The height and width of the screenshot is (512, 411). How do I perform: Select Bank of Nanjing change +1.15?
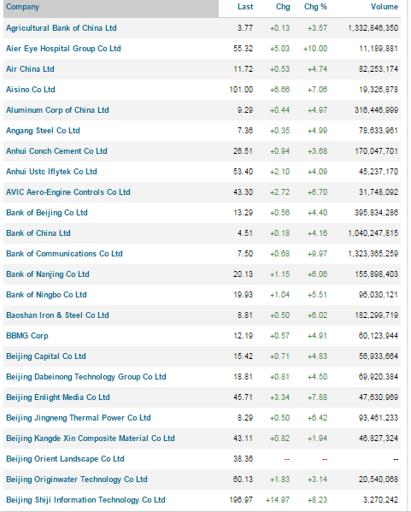(x=279, y=274)
